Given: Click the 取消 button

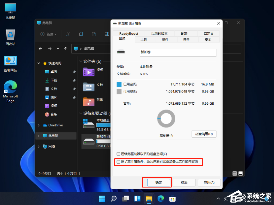Looking at the screenshot, I should 184,182.
